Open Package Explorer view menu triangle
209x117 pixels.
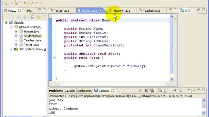(x=44, y=16)
